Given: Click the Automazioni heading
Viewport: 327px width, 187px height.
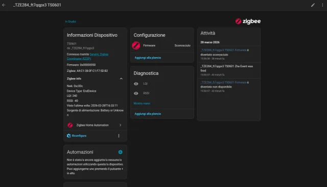Looking at the screenshot, I should pos(80,152).
